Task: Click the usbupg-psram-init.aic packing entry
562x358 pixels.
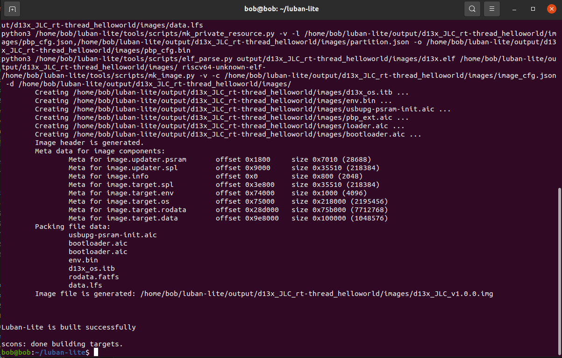Action: coord(113,235)
